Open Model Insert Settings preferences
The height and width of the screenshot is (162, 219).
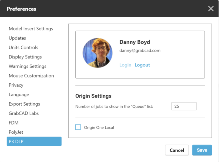click(x=31, y=29)
